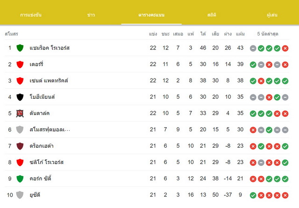Click the แต้ม column header
The height and width of the screenshot is (208, 299).
tap(240, 34)
